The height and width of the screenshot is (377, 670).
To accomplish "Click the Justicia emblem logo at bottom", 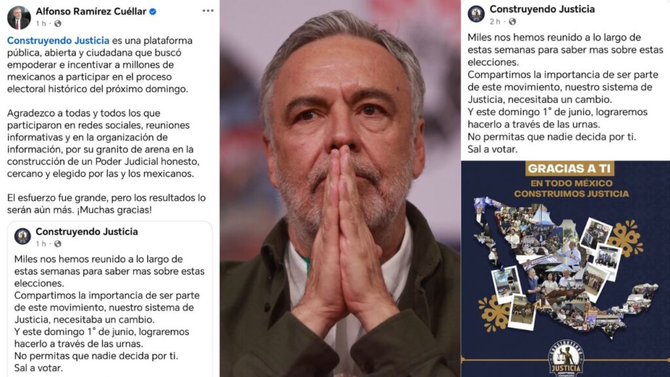I will [x=566, y=358].
